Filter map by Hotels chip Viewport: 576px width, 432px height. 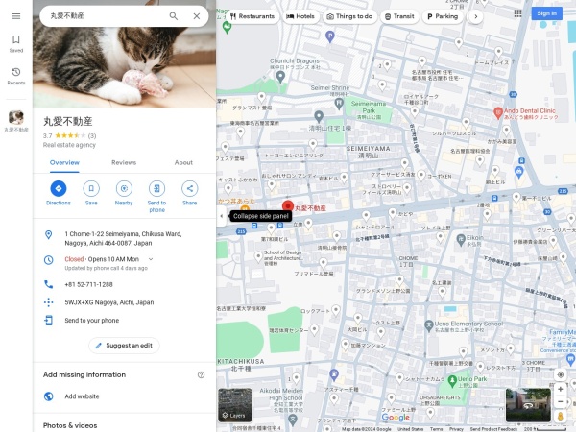300,16
